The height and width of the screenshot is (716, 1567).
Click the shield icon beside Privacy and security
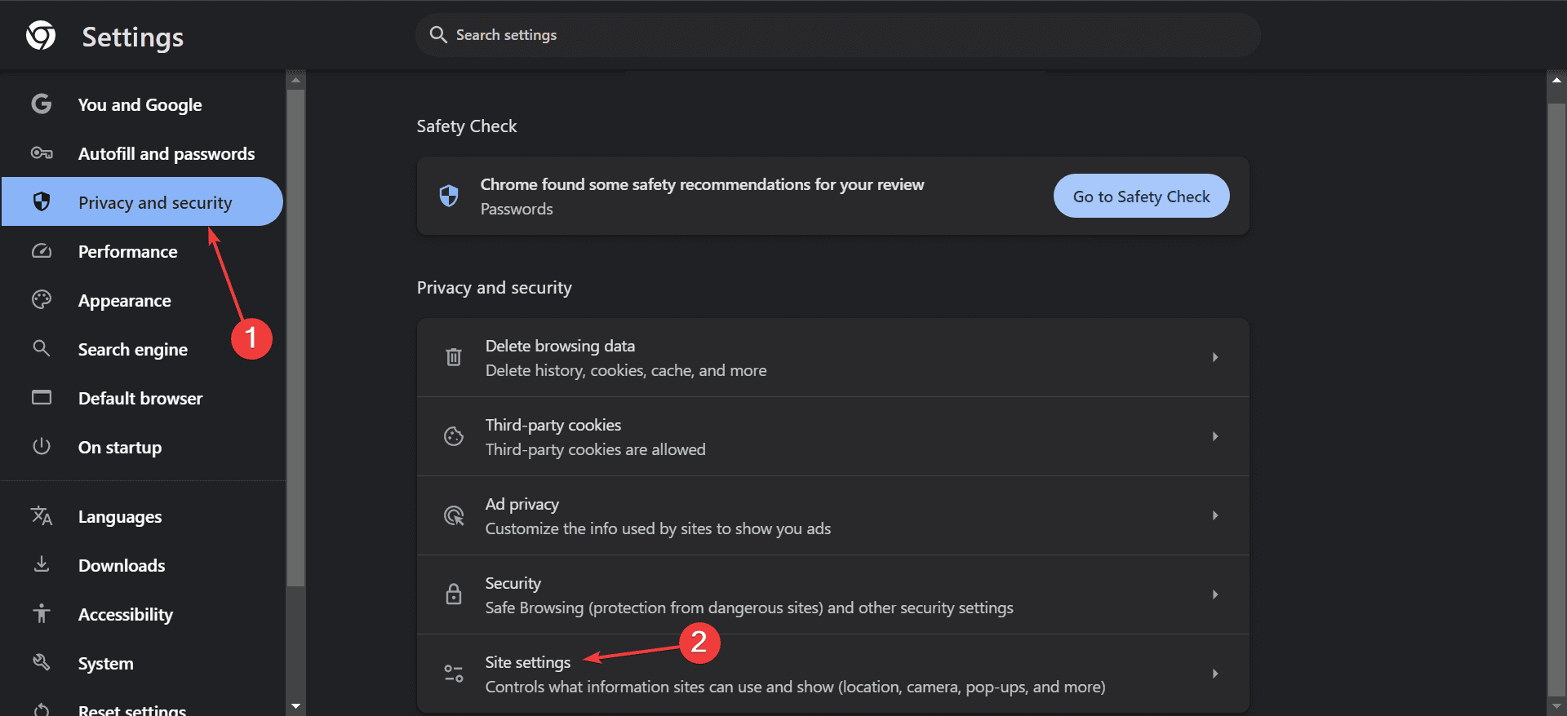pos(42,202)
